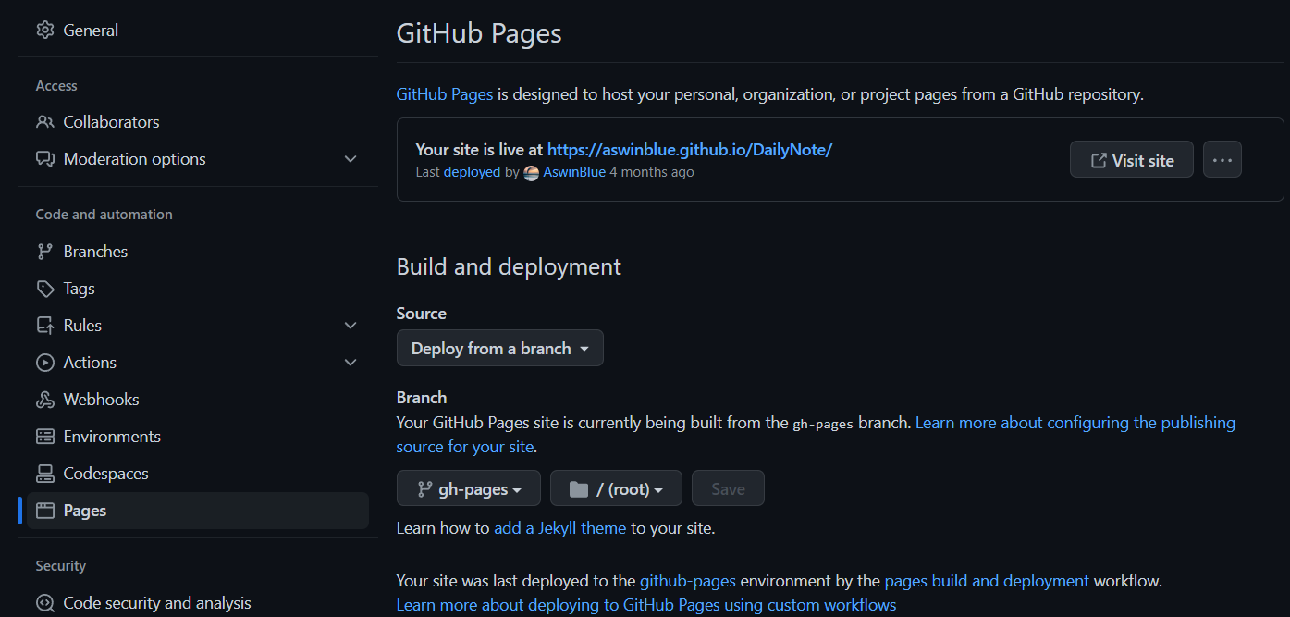Image resolution: width=1290 pixels, height=617 pixels.
Task: Click the 'deployed' link
Action: pos(472,172)
